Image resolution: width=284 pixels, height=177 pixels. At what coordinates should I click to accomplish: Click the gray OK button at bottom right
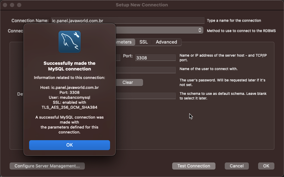[x=266, y=166]
